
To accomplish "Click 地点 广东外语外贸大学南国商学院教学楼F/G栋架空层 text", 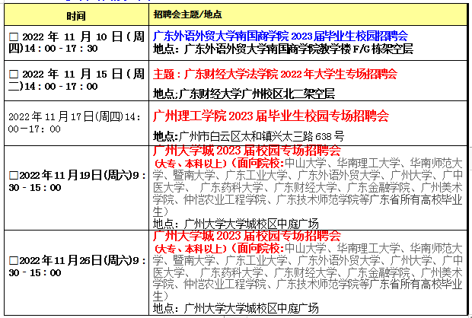I will [x=283, y=49].
